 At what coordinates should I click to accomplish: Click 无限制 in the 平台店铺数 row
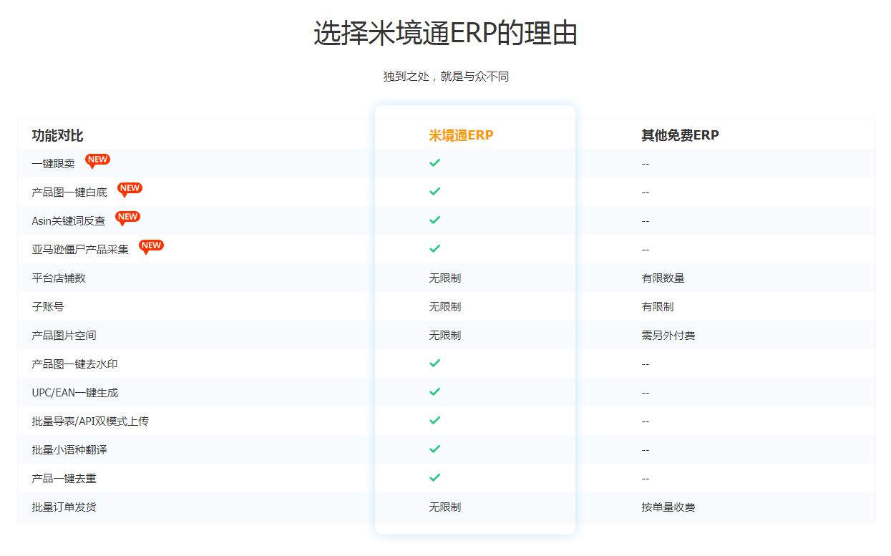(x=444, y=278)
